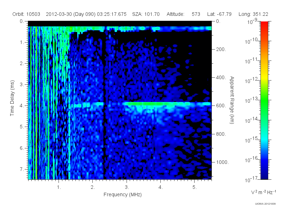This screenshot has height=211, width=282.
Task: Click the V² m⁻² Hz⁻¹ units label
Action: [263, 192]
